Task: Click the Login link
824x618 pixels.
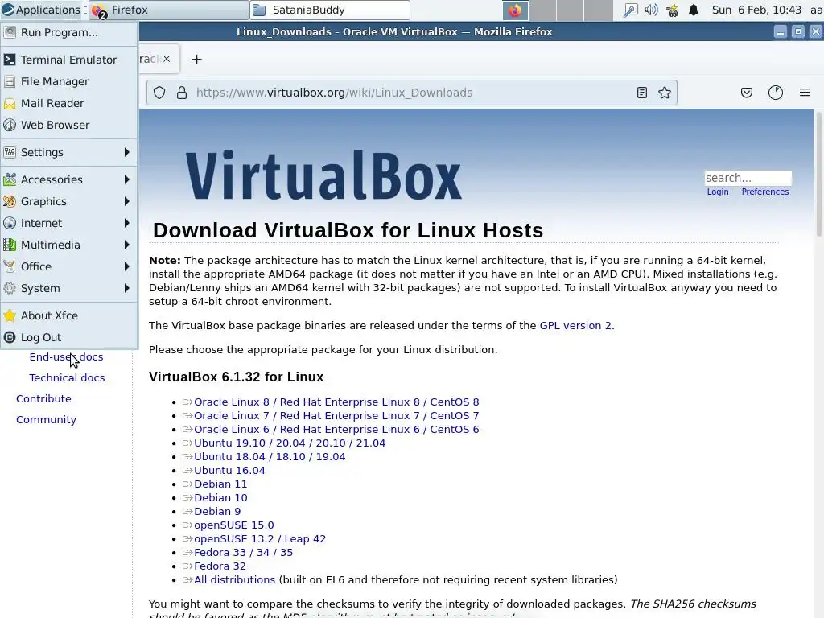Action: 718,192
